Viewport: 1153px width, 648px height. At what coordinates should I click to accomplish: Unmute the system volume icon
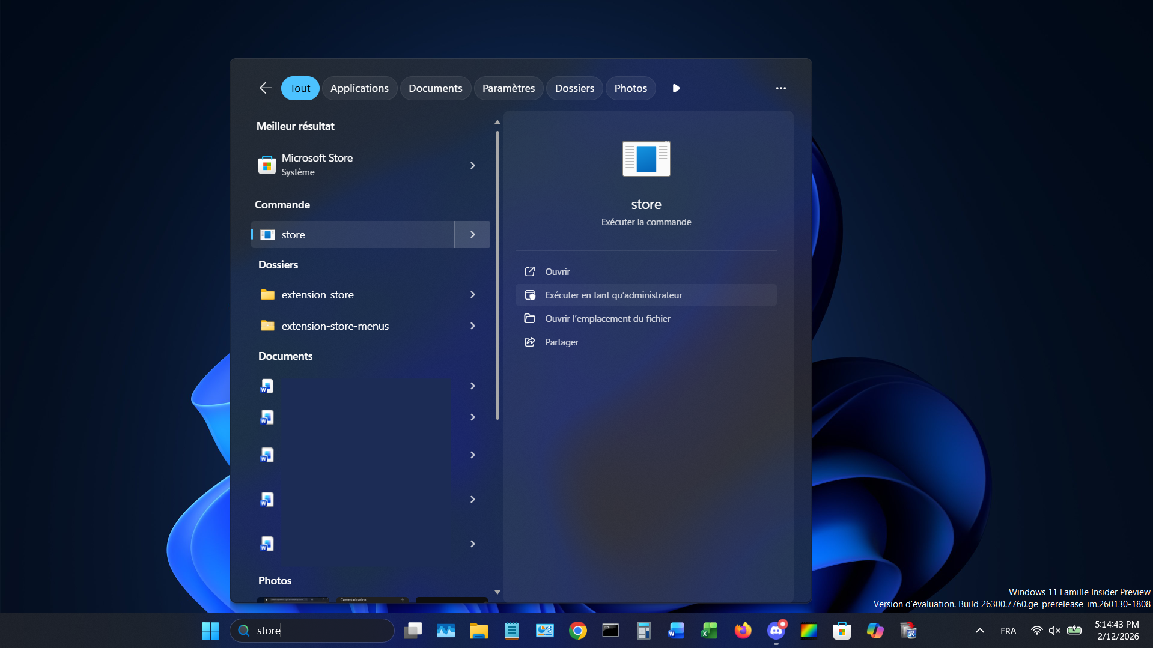tap(1055, 630)
